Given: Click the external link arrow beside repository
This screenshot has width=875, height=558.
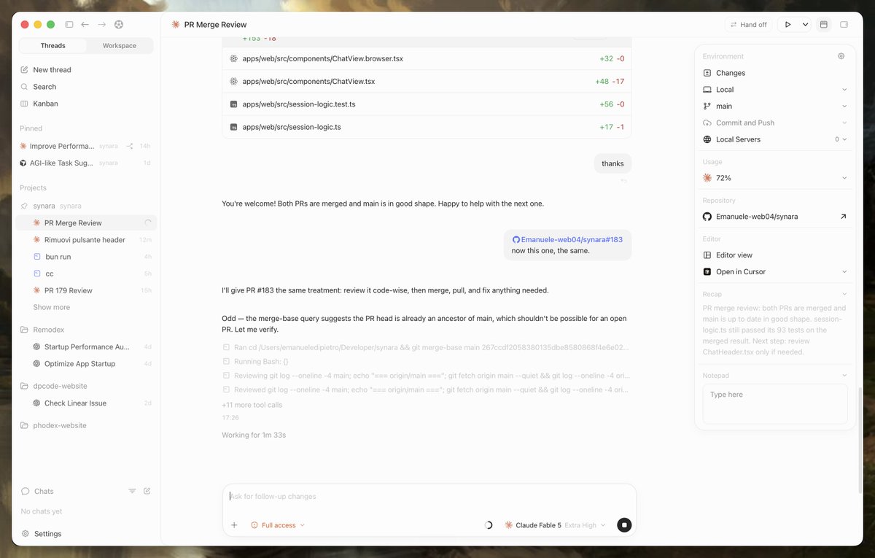Looking at the screenshot, I should 844,217.
